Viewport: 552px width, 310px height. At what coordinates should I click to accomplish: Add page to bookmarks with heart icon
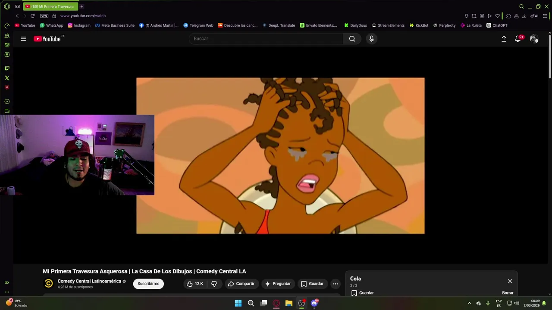point(497,16)
